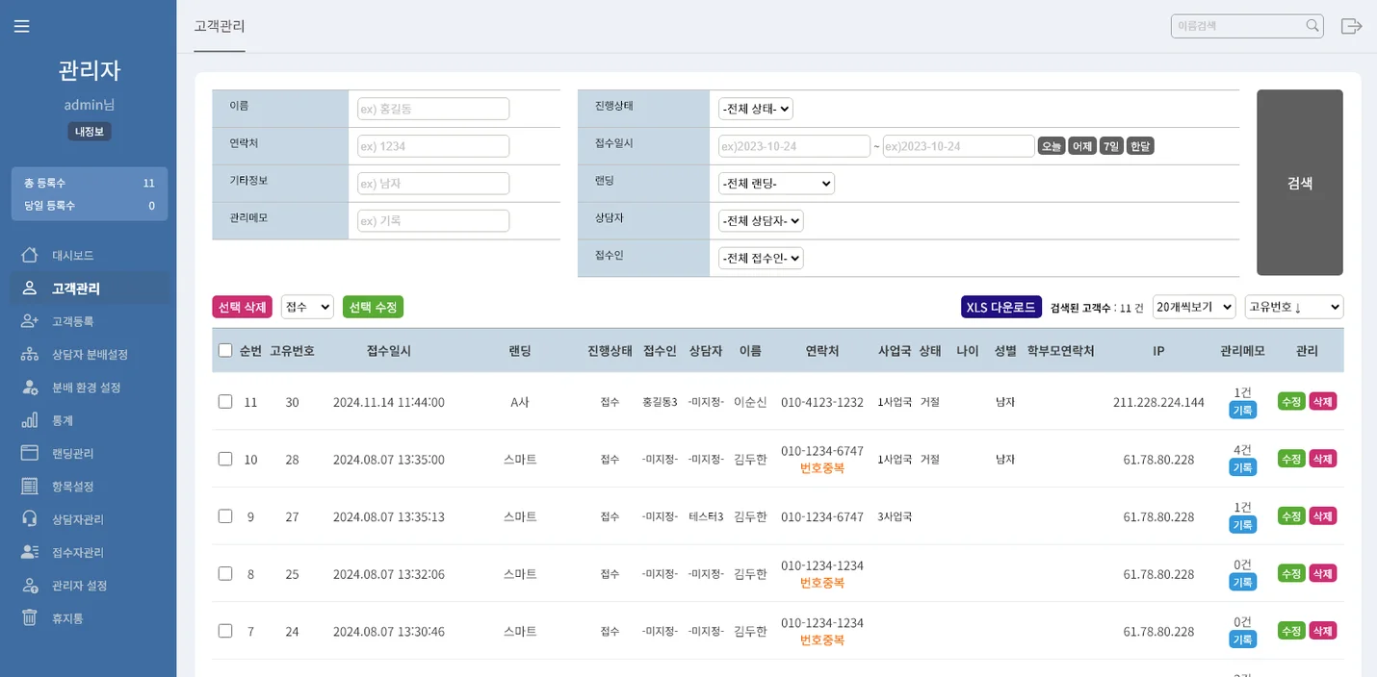The image size is (1377, 677).
Task: Expand the 20개씩보기 page size dropdown
Action: coord(1194,306)
